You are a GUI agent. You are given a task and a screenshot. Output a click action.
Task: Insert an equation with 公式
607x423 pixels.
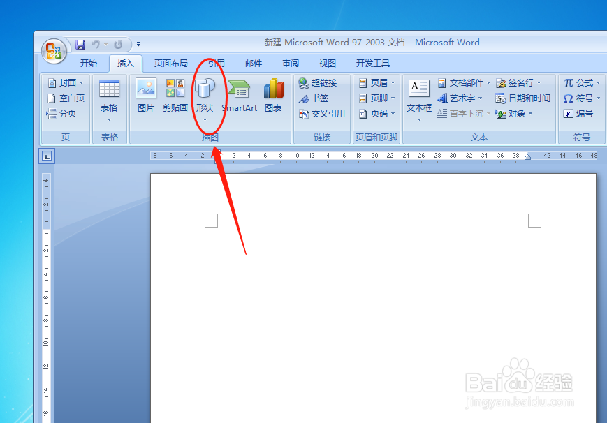pos(582,83)
